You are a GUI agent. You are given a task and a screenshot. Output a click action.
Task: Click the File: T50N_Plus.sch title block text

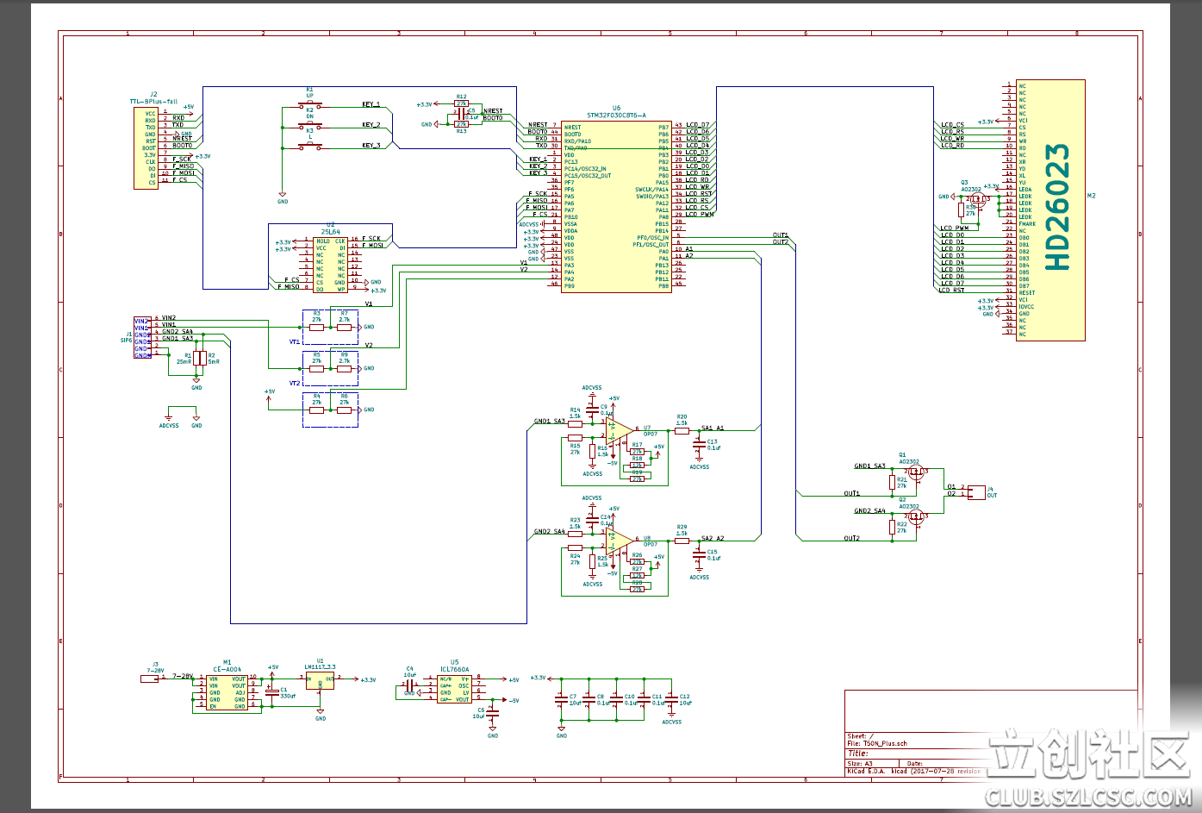(877, 743)
